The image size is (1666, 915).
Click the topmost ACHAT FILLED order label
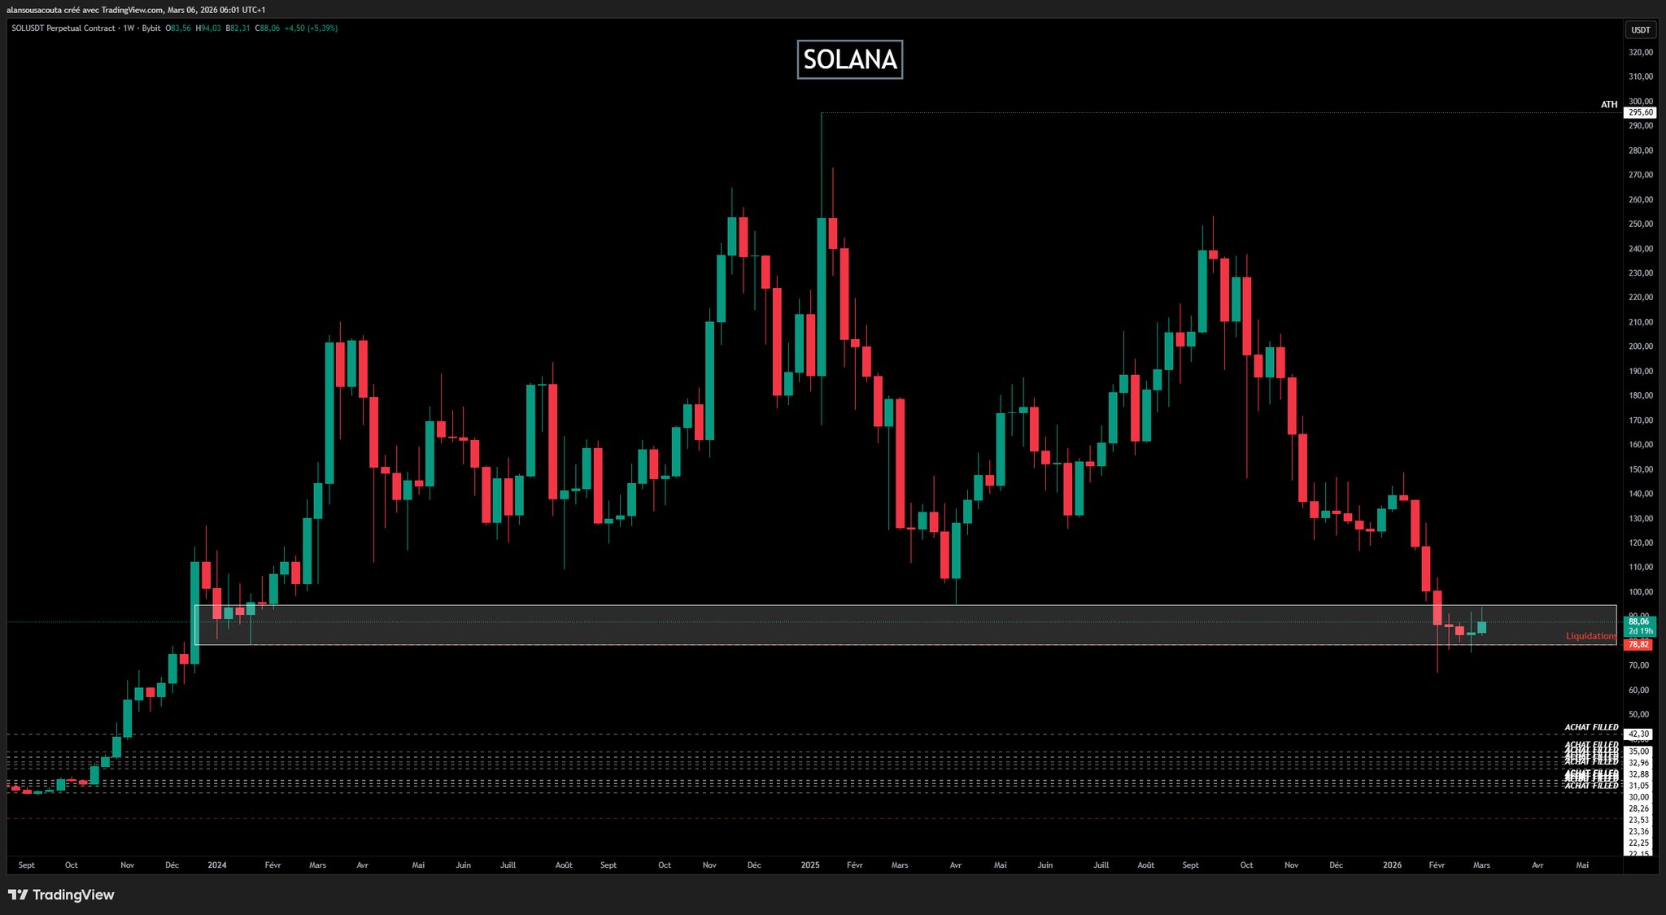pyautogui.click(x=1591, y=727)
